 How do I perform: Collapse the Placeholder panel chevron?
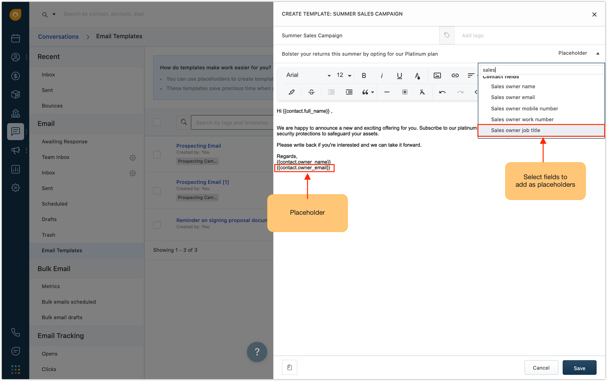[598, 53]
